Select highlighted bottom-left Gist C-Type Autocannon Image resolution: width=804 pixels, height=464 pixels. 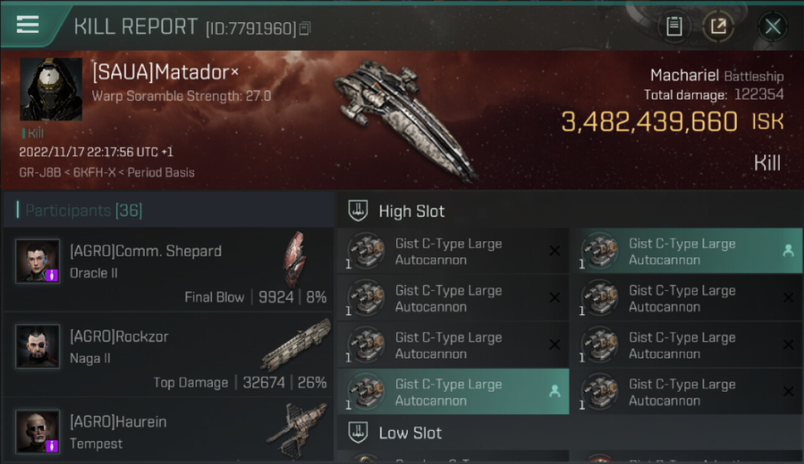pyautogui.click(x=453, y=392)
